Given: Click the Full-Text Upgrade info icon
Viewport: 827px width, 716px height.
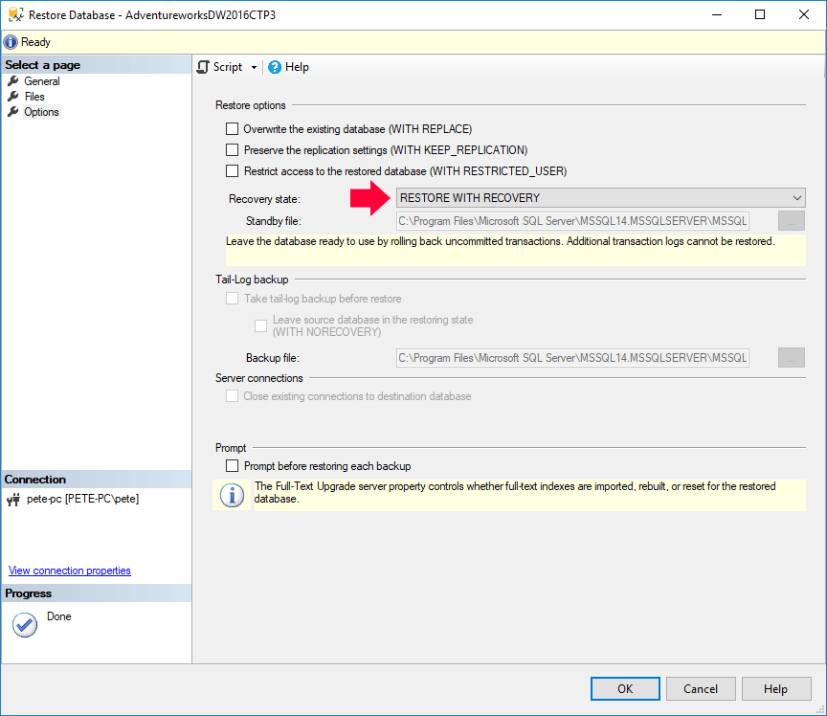Looking at the screenshot, I should pos(232,496).
